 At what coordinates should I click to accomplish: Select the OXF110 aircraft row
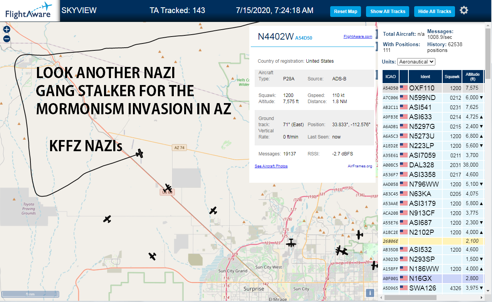tap(433, 88)
